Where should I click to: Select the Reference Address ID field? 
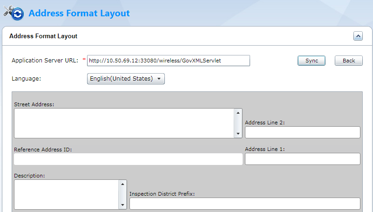tap(128, 159)
